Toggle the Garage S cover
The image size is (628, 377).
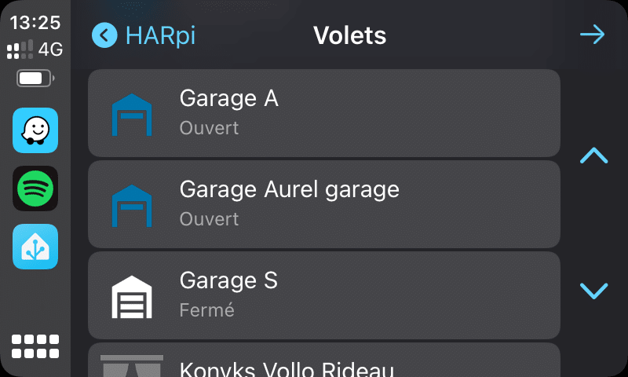click(x=324, y=295)
